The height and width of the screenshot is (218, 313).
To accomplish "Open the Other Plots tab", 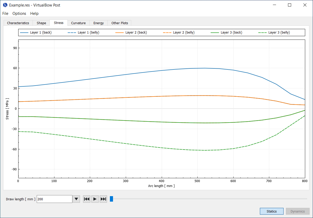I will point(119,23).
